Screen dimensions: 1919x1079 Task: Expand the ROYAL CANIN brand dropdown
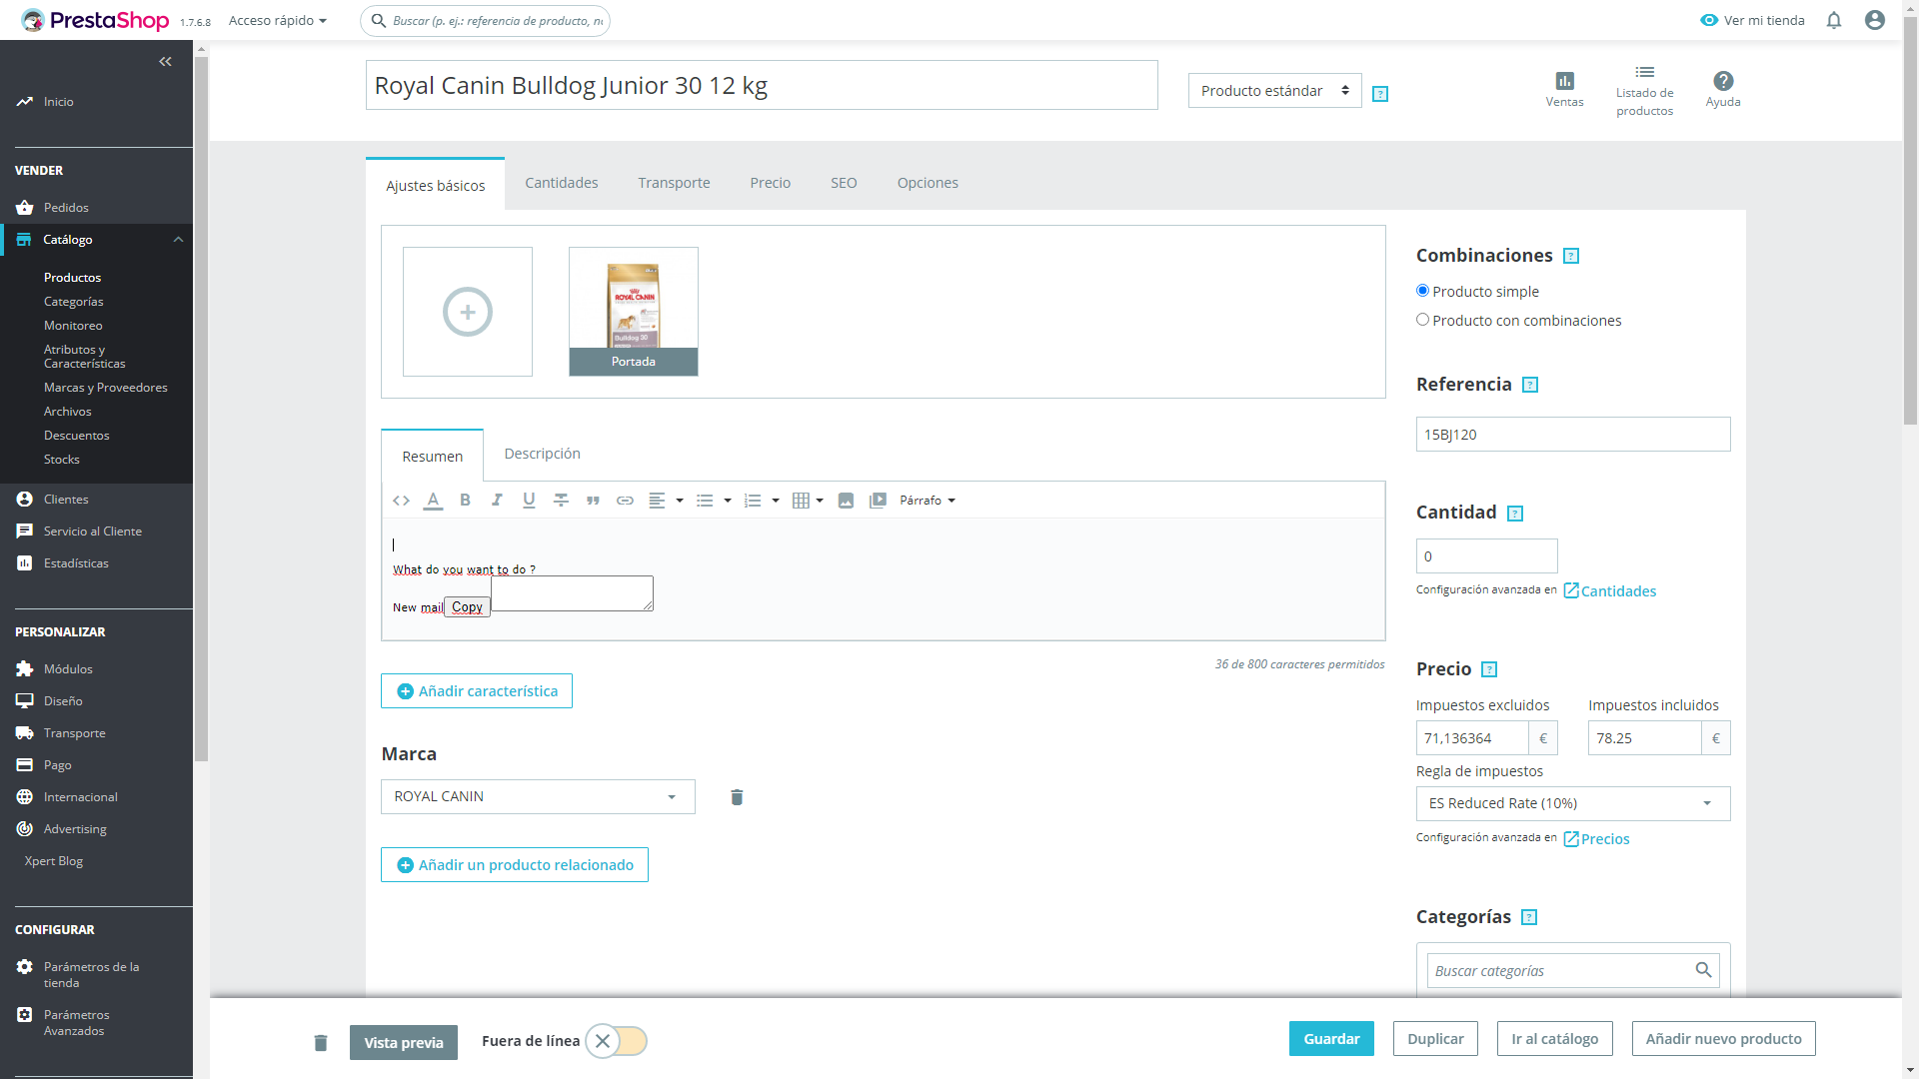click(x=538, y=797)
